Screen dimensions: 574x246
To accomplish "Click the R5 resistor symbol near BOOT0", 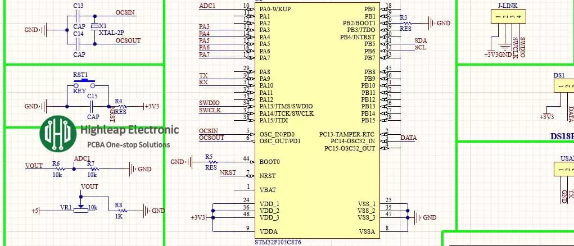I will click(x=211, y=162).
